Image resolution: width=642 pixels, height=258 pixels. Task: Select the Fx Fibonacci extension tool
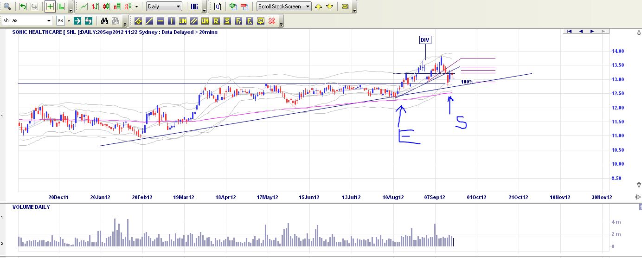[250, 21]
